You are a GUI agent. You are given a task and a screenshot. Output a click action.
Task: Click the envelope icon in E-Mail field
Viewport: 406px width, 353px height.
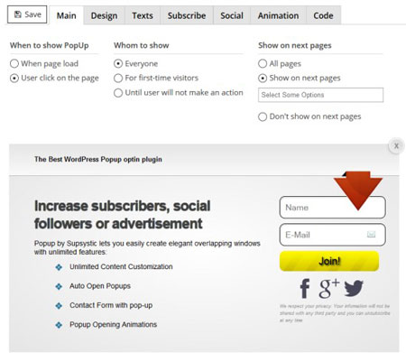(x=372, y=234)
